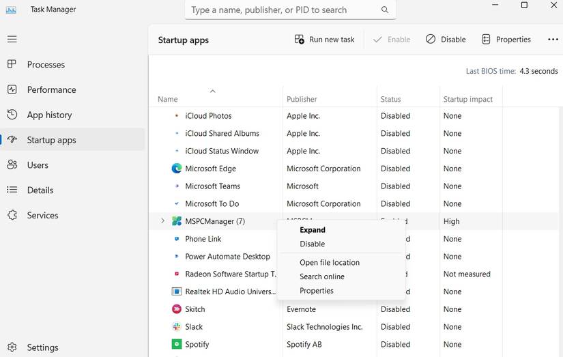The height and width of the screenshot is (357, 563).
Task: Choose Expand in the context menu
Action: [x=313, y=230]
